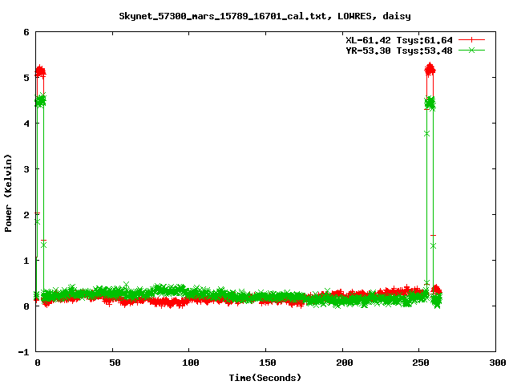The width and height of the screenshot is (513, 385).
Task: Click the x-axis tick label 150
Action: point(267,363)
